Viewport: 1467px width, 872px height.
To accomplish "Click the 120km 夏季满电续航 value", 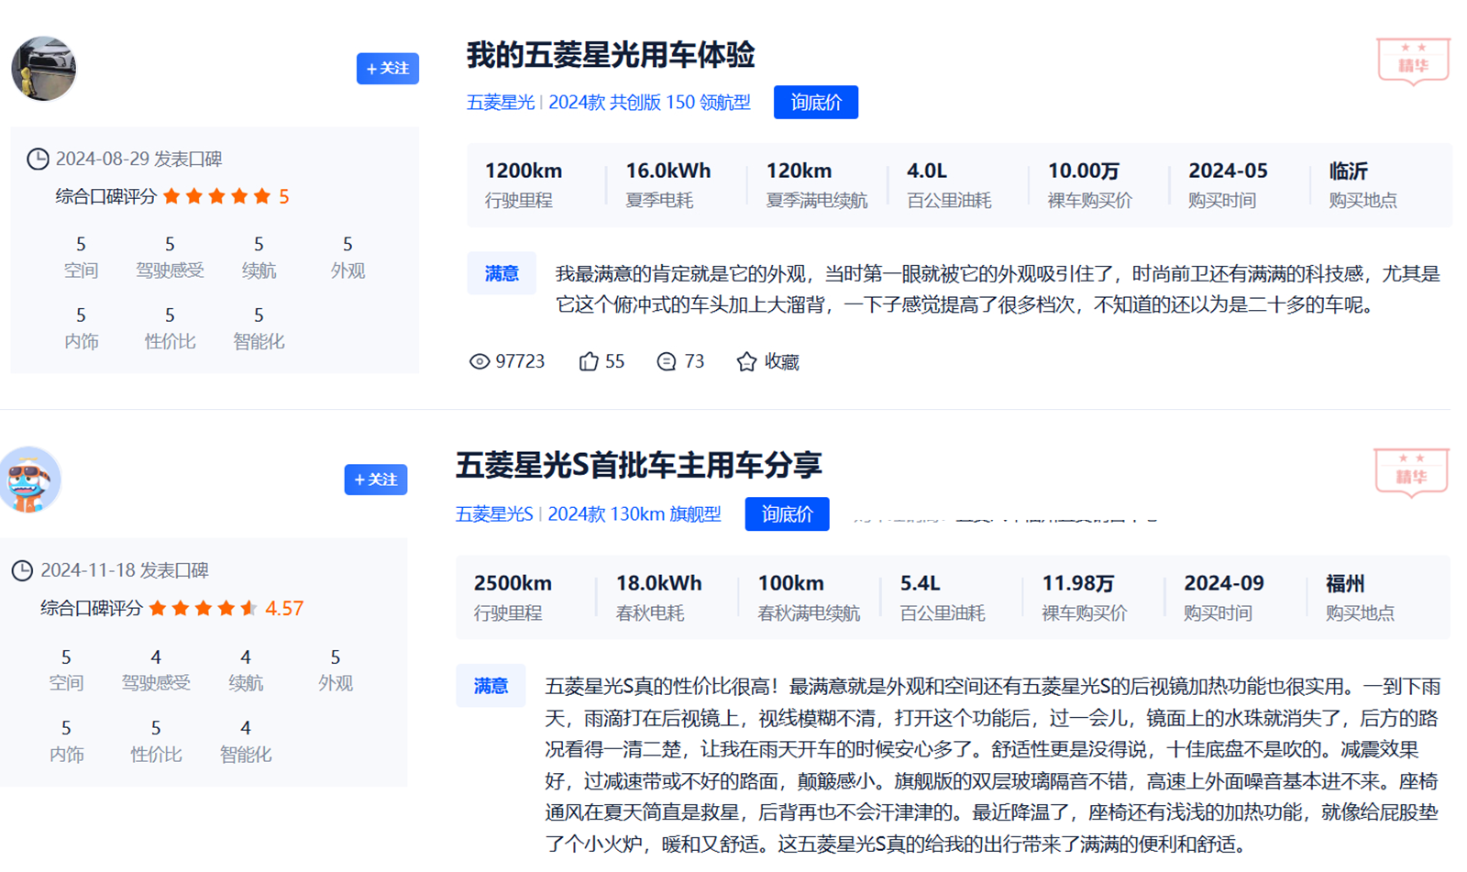I will click(x=800, y=171).
